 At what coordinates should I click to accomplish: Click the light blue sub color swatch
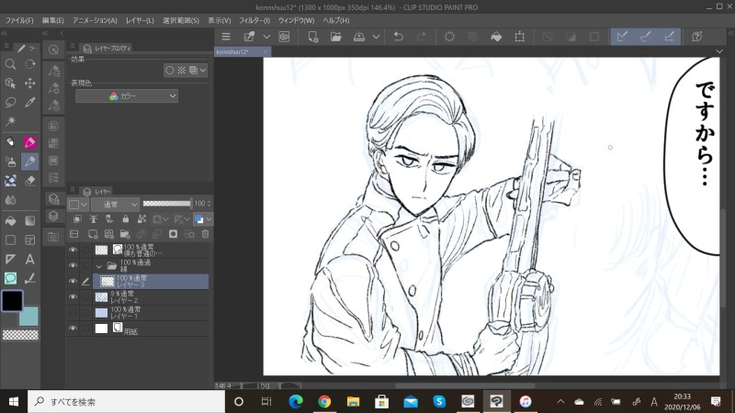coord(29,317)
